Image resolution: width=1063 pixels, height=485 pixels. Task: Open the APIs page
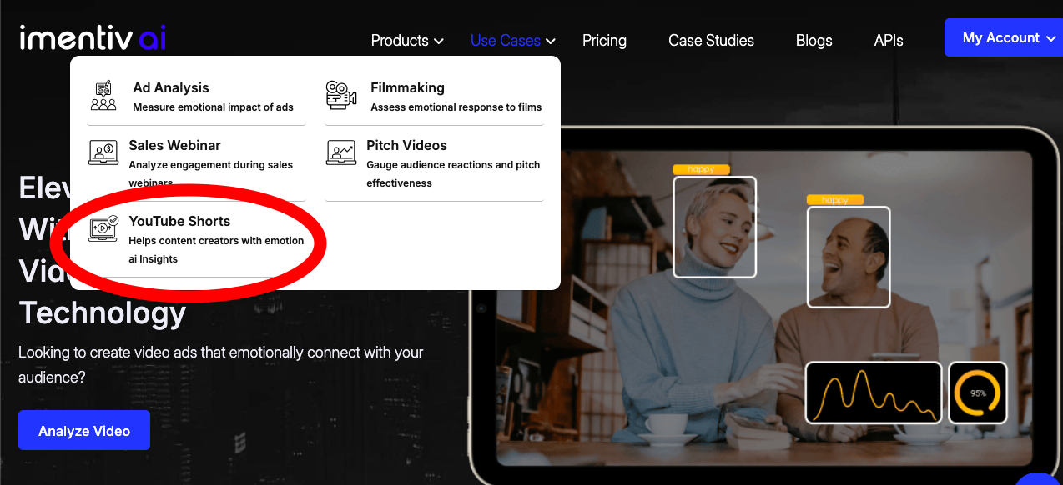889,40
